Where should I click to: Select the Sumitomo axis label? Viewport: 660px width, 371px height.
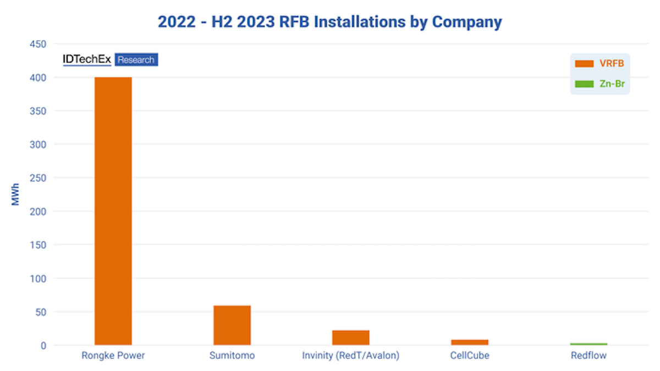pyautogui.click(x=232, y=356)
